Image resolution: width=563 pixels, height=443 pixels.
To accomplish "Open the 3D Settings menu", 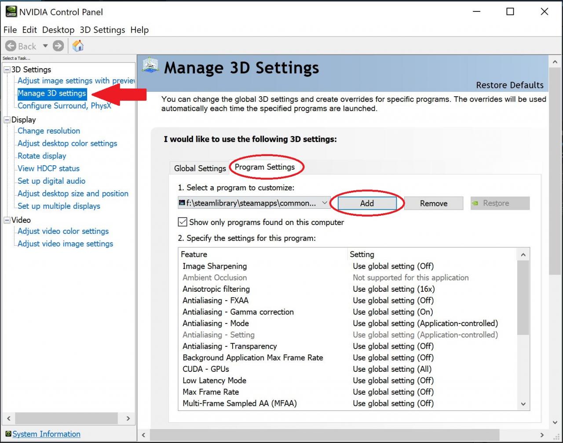I will click(x=102, y=30).
